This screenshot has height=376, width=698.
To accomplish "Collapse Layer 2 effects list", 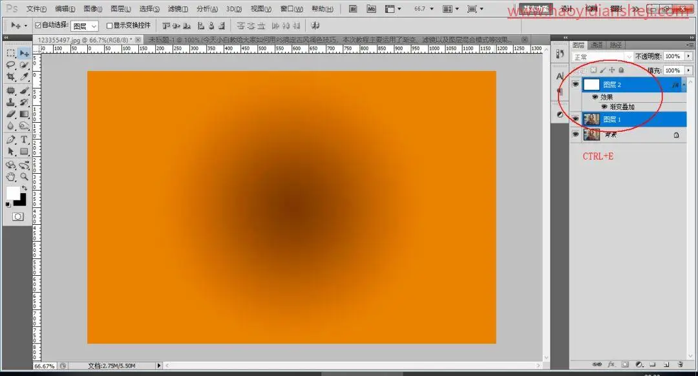I will coord(684,85).
